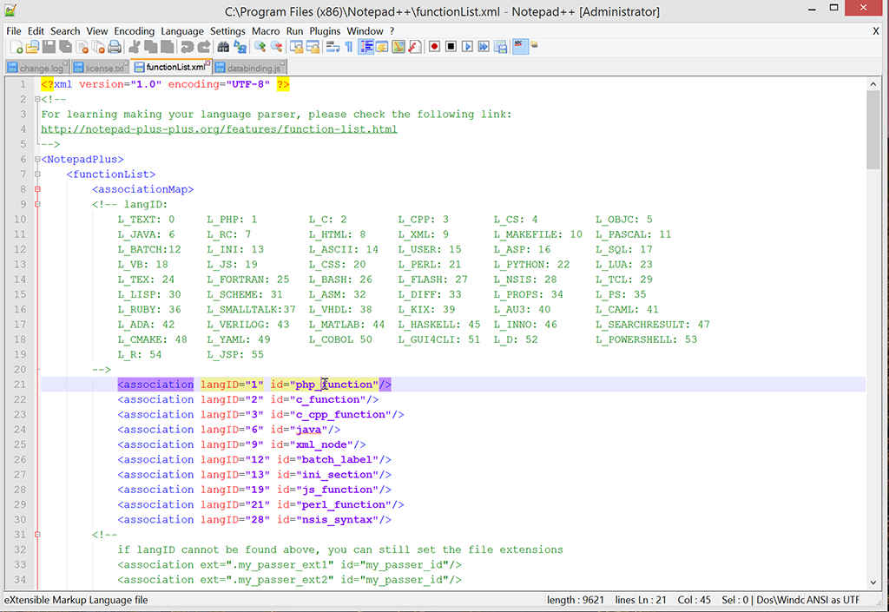Toggle the Word Wrap toolbar button

click(x=332, y=47)
